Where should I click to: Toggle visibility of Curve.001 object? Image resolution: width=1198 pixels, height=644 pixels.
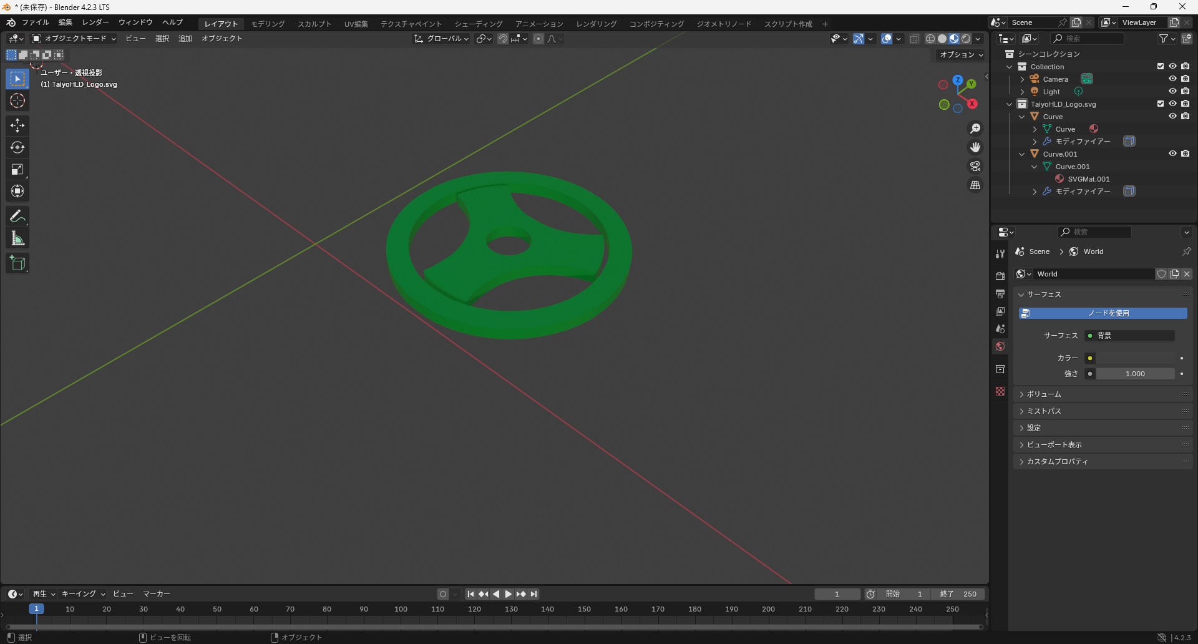[x=1172, y=154]
